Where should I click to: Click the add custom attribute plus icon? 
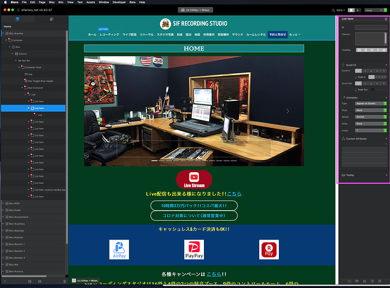click(386, 144)
